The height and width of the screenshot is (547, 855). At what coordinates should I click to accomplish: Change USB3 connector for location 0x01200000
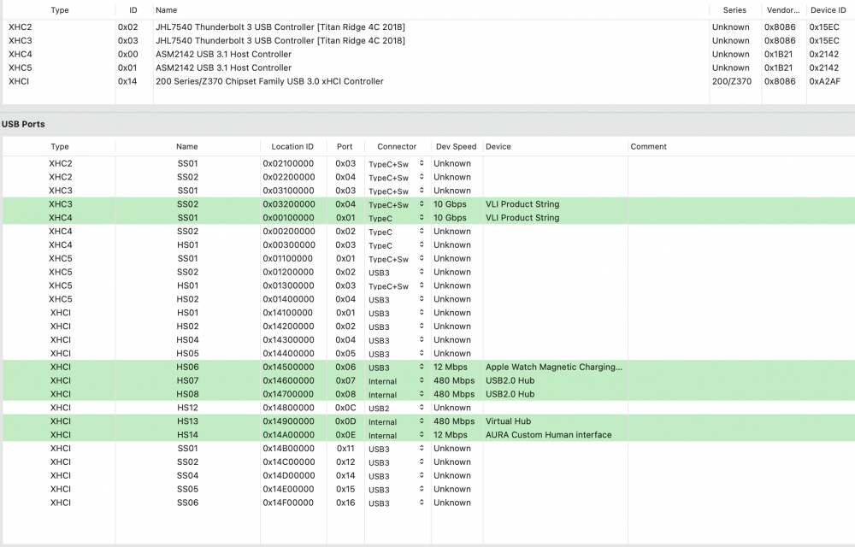(x=397, y=272)
